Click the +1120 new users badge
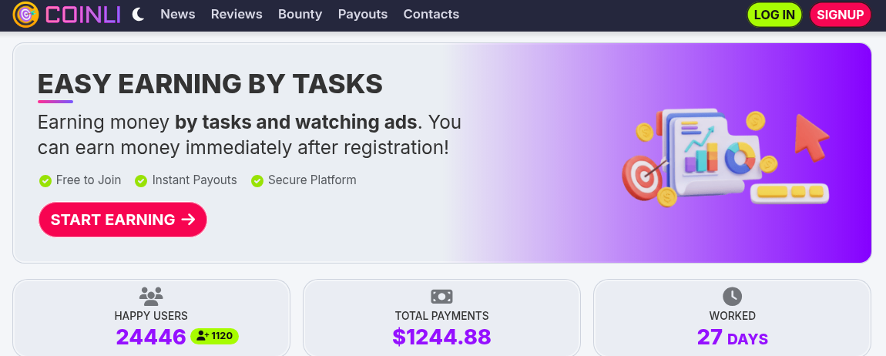Image resolution: width=886 pixels, height=356 pixels. [x=215, y=336]
